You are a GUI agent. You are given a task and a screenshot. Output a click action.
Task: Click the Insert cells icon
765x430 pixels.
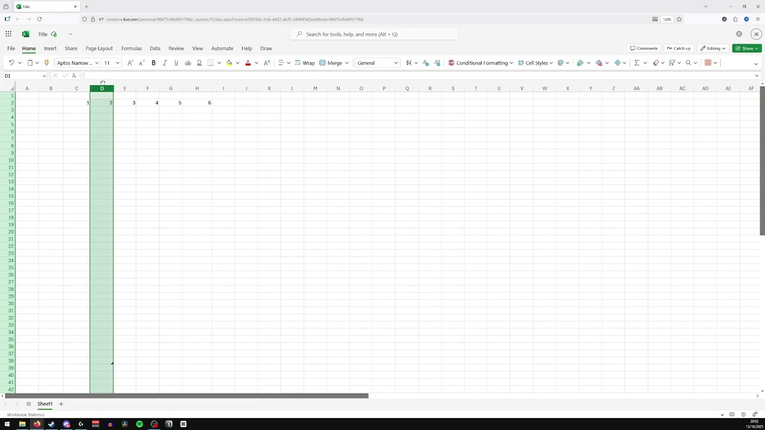click(x=580, y=63)
